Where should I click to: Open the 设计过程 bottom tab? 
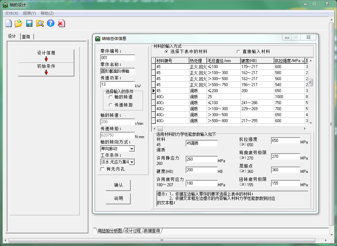(133, 231)
